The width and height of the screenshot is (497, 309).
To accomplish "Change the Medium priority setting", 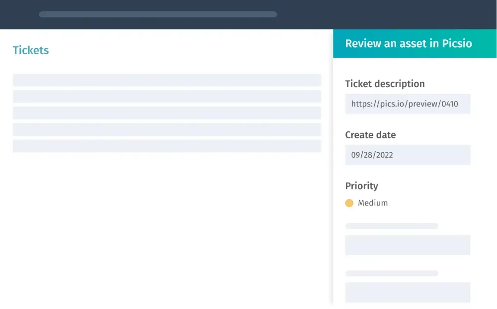I will (x=366, y=203).
